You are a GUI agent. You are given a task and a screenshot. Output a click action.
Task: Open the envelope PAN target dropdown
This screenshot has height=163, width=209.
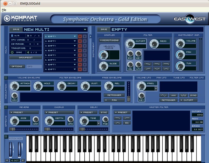(114, 100)
